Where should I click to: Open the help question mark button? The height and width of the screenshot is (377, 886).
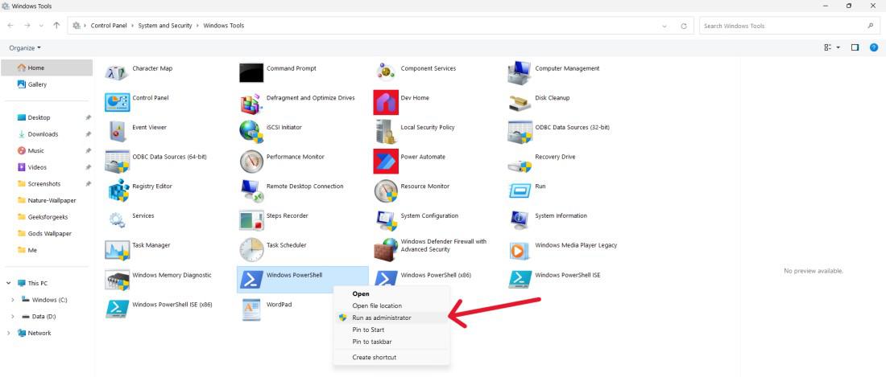pyautogui.click(x=874, y=48)
